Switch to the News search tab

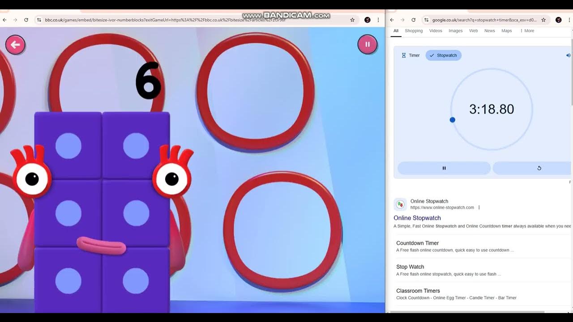490,31
